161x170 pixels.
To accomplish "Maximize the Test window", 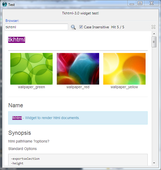I will (x=140, y=3).
